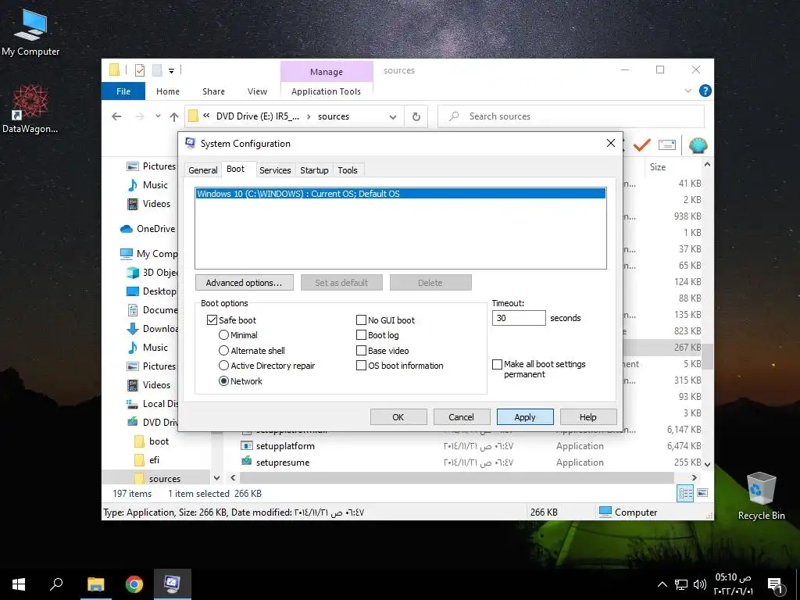Select the setupplatform application file
Image resolution: width=800 pixels, height=600 pixels.
(x=285, y=446)
